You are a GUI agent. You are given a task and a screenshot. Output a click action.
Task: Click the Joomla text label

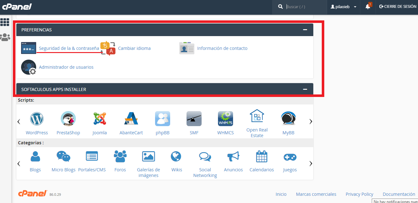[100, 133]
